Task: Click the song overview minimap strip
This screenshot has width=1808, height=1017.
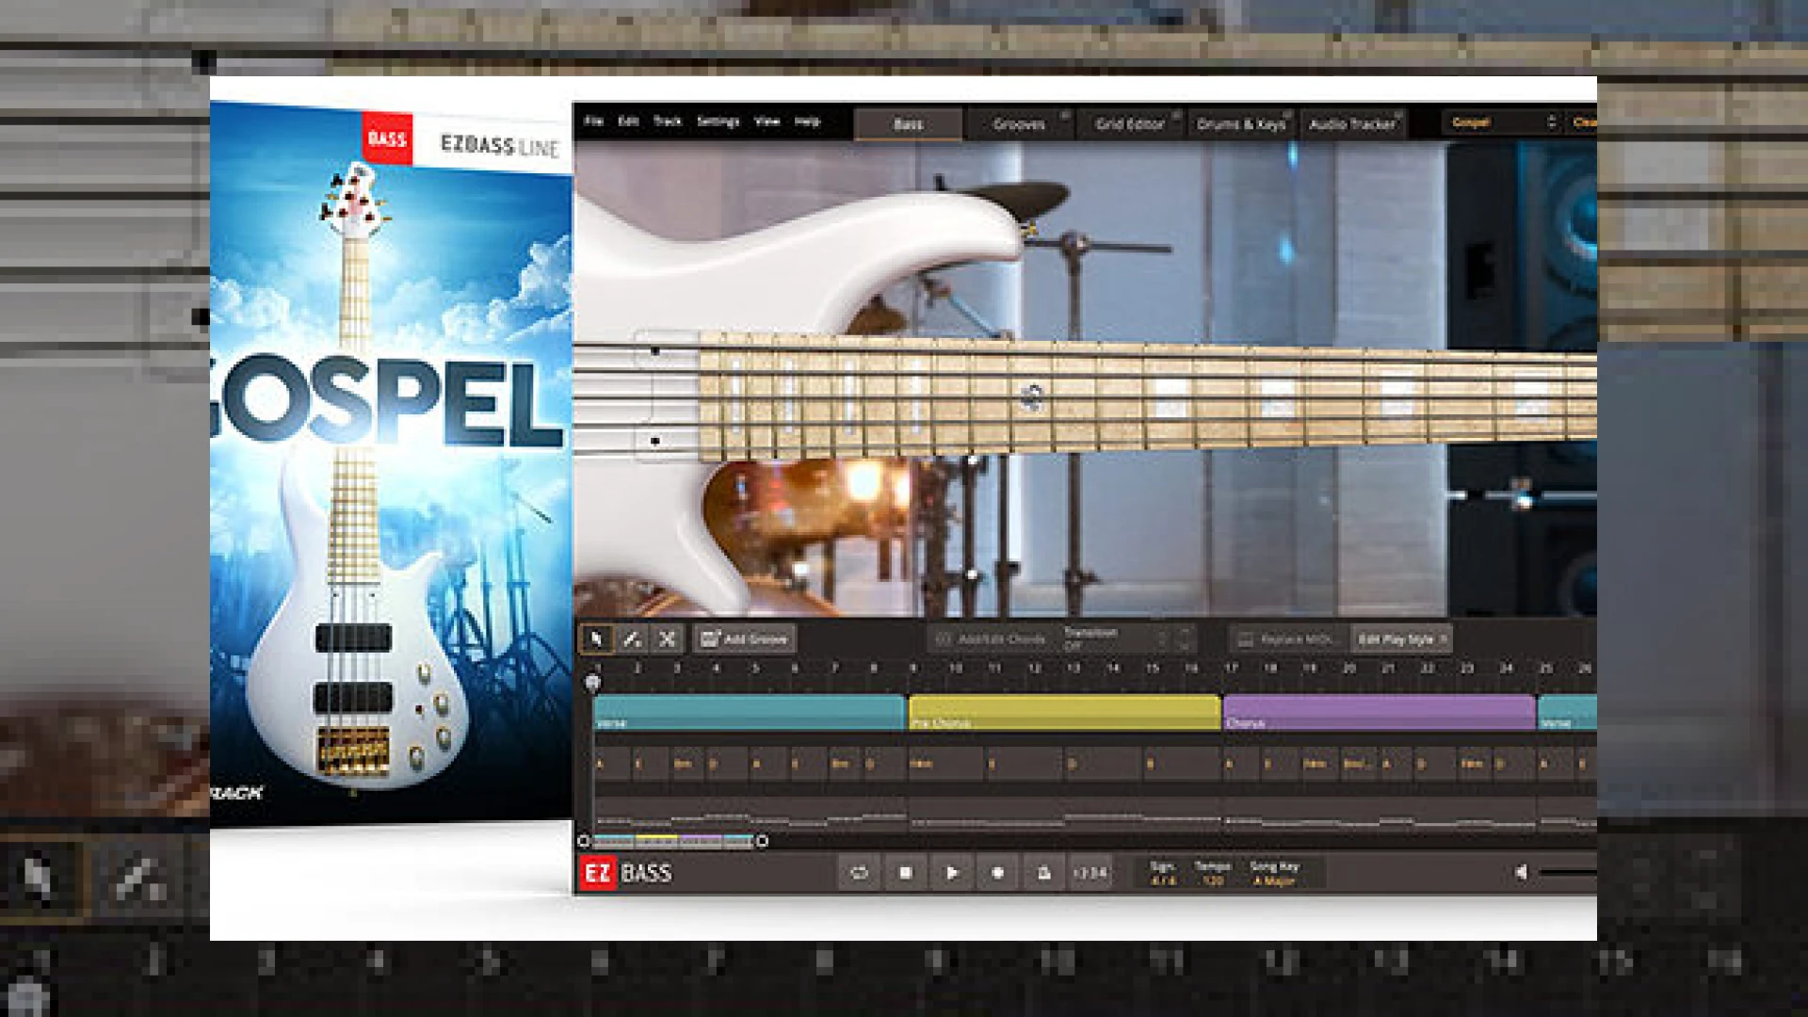Action: coord(672,841)
